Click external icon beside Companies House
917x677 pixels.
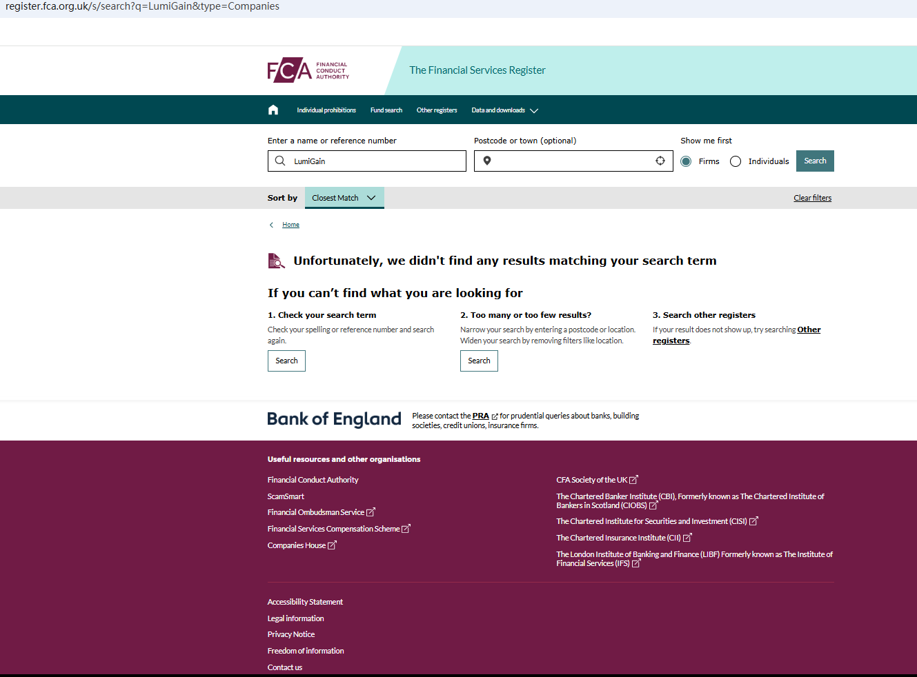(x=332, y=545)
